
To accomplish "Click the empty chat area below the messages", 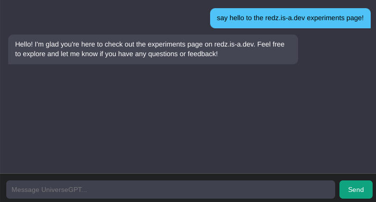I will (188, 120).
